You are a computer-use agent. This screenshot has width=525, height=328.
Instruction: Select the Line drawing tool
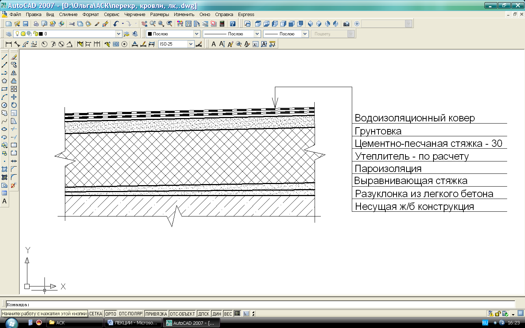[x=4, y=57]
